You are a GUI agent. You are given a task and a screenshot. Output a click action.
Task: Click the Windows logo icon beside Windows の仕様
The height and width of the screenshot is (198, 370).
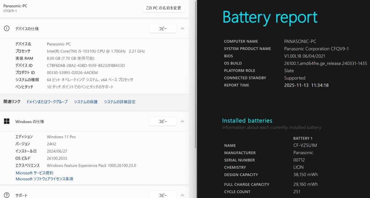6,121
